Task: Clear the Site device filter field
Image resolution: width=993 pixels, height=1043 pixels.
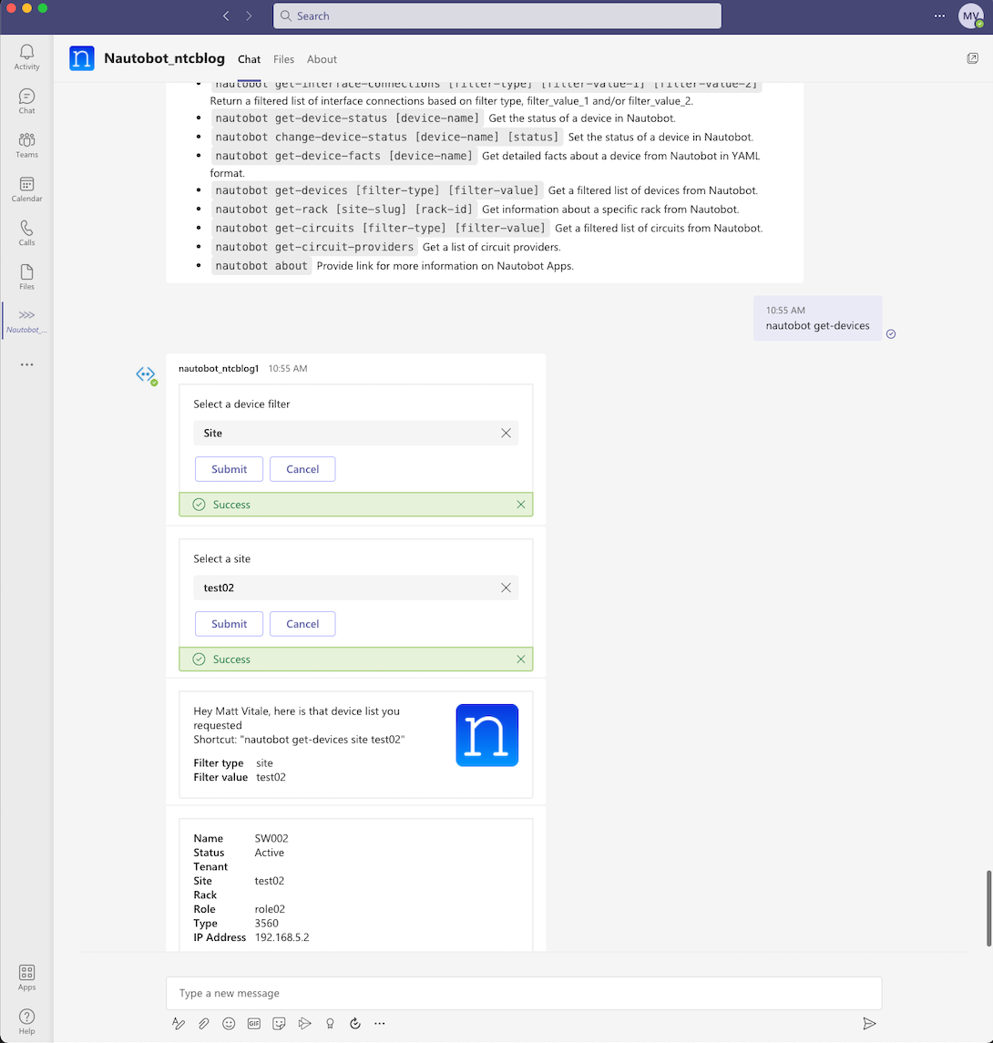Action: (507, 433)
